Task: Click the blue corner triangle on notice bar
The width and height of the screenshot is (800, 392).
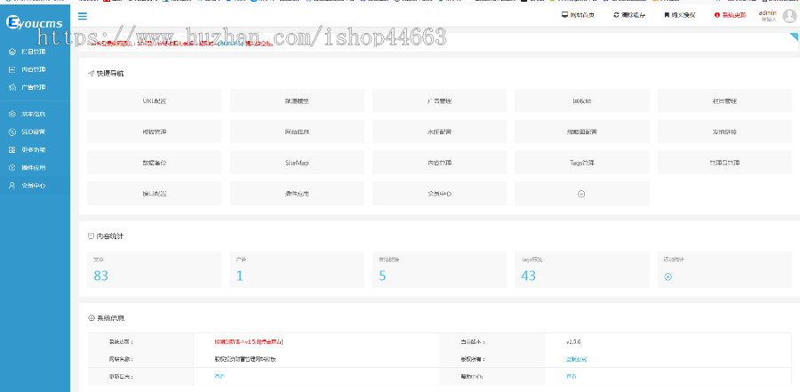Action: click(x=794, y=36)
